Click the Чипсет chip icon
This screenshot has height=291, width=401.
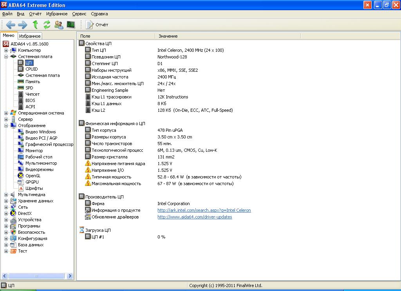[x=21, y=94]
